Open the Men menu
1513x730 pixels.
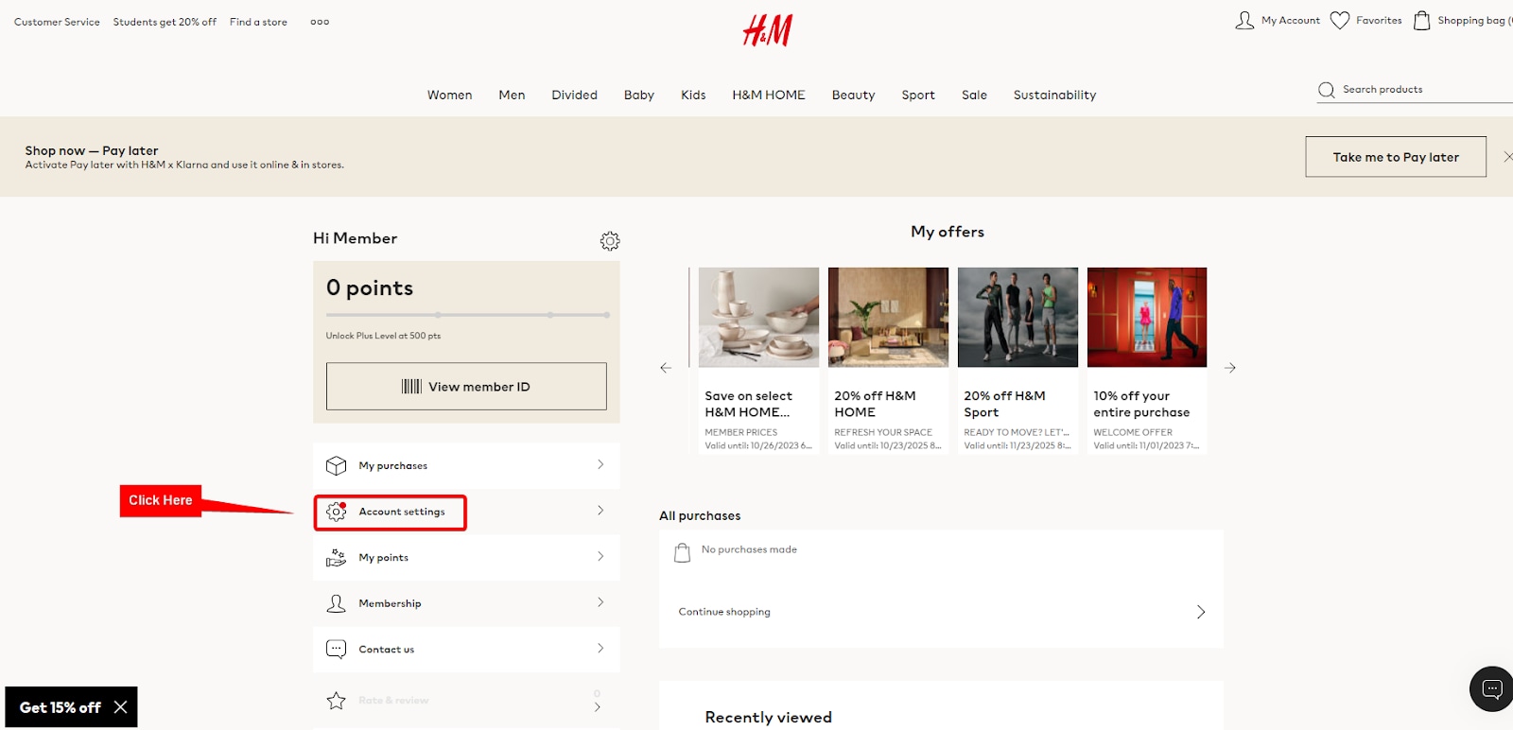coord(512,95)
